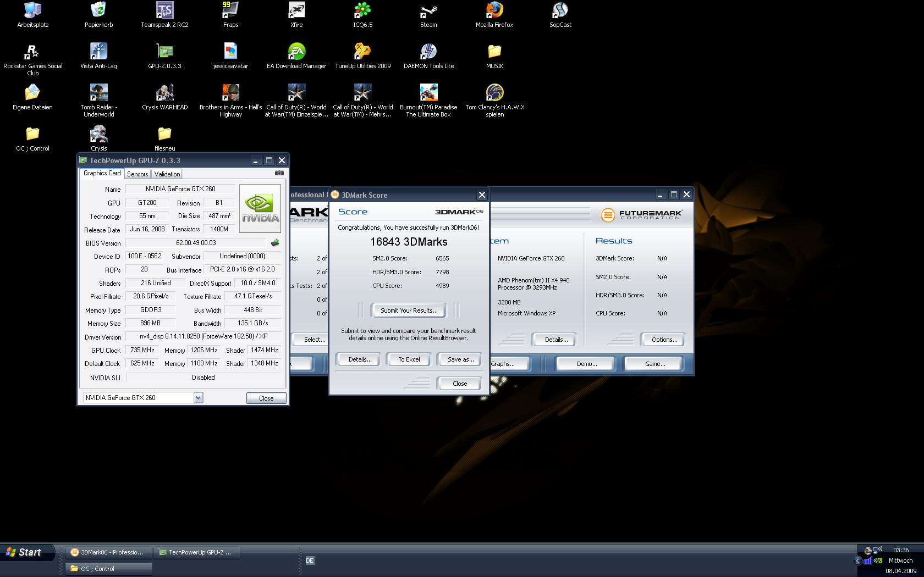The width and height of the screenshot is (924, 577).
Task: Select the Crysis desktop shortcut
Action: pyautogui.click(x=98, y=138)
